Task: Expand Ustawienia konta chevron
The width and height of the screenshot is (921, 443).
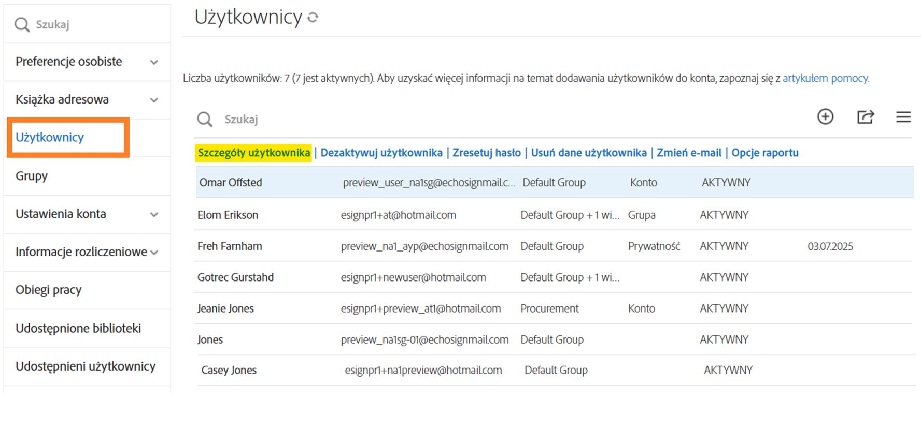Action: tap(154, 214)
